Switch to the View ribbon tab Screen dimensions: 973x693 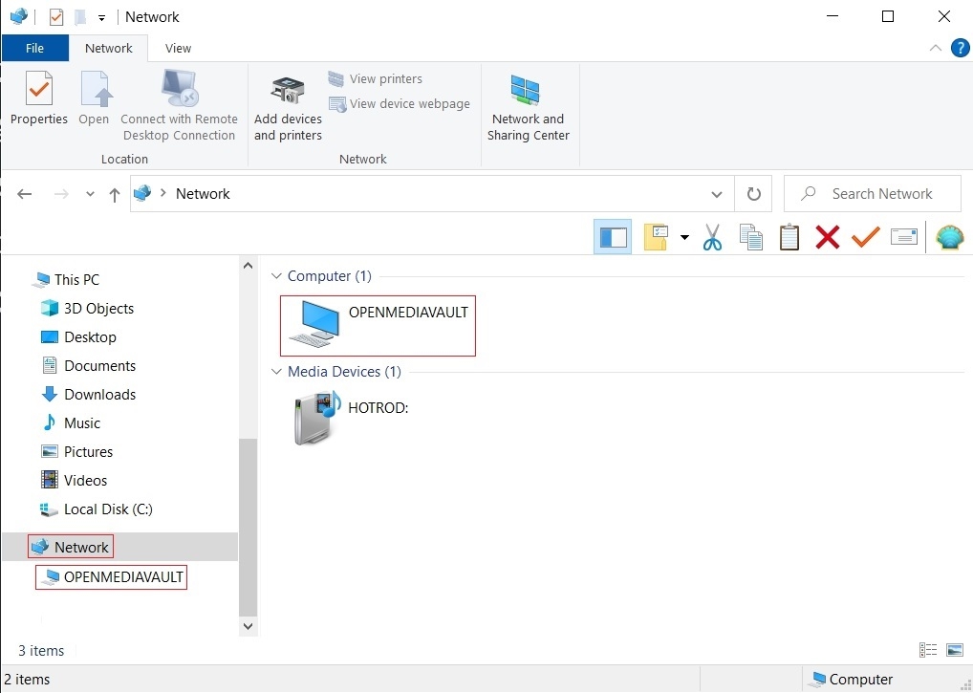point(178,48)
